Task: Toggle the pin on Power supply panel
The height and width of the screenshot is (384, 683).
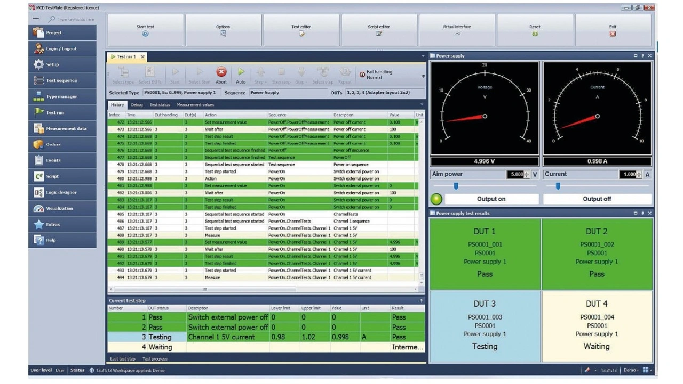Action: (x=642, y=56)
